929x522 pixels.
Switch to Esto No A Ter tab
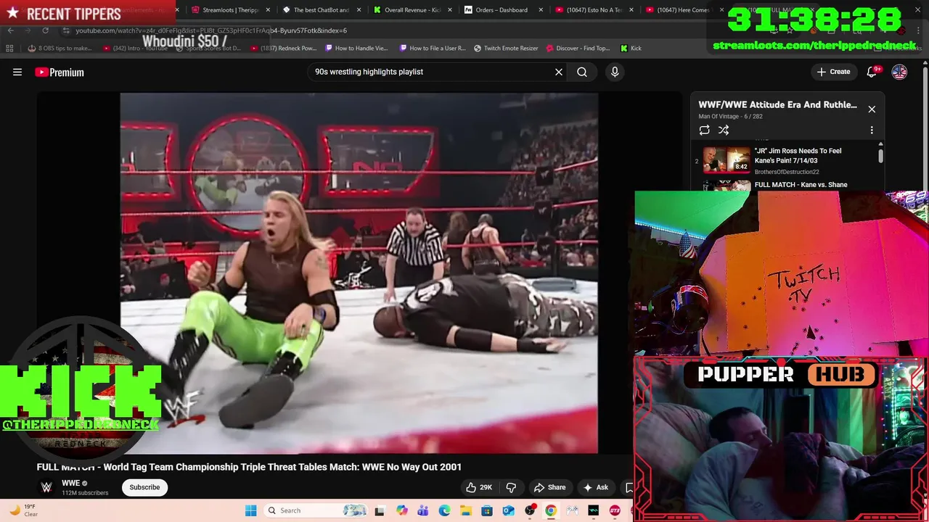(x=594, y=10)
